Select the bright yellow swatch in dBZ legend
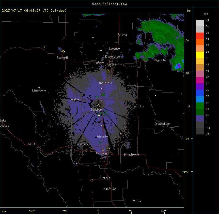Screen dimensions: 219x214 pos(200,55)
